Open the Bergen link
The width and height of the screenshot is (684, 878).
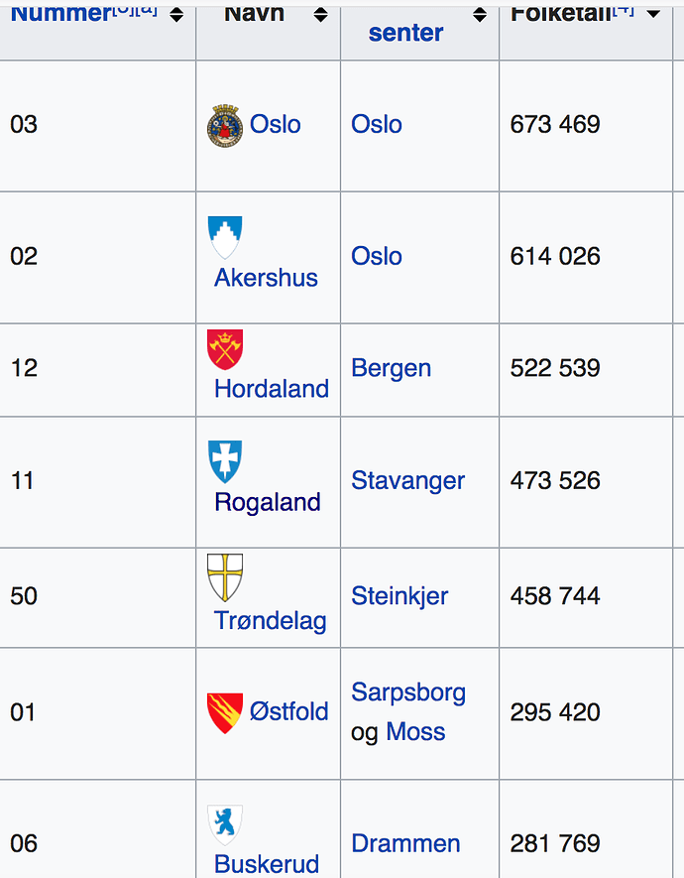[x=391, y=368]
